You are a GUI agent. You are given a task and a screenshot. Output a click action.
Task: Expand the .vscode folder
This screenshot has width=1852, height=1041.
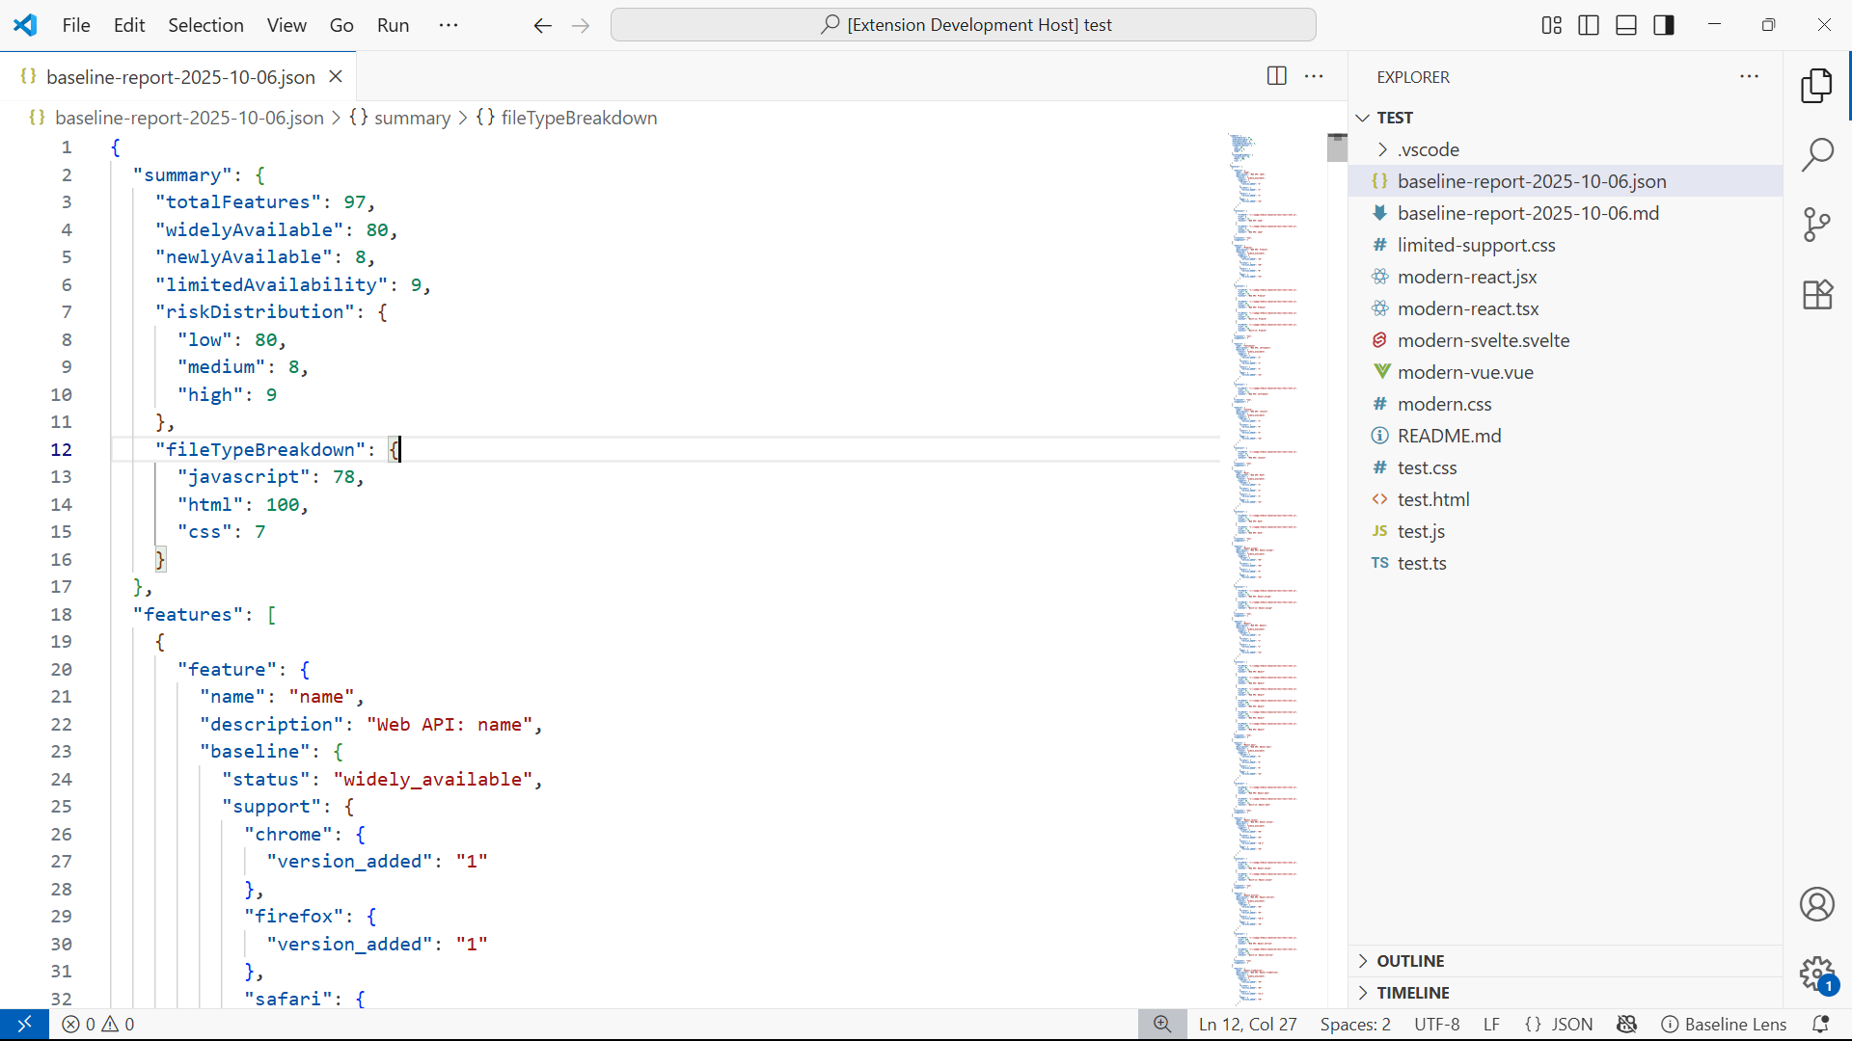coord(1428,149)
